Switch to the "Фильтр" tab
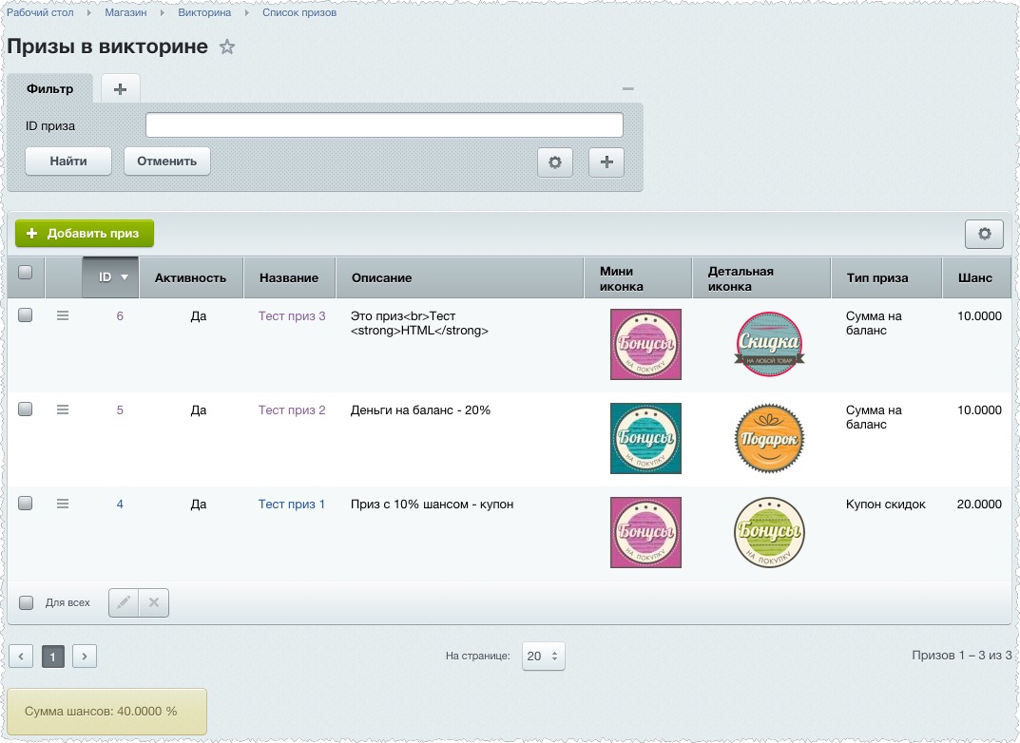This screenshot has height=743, width=1020. click(50, 88)
